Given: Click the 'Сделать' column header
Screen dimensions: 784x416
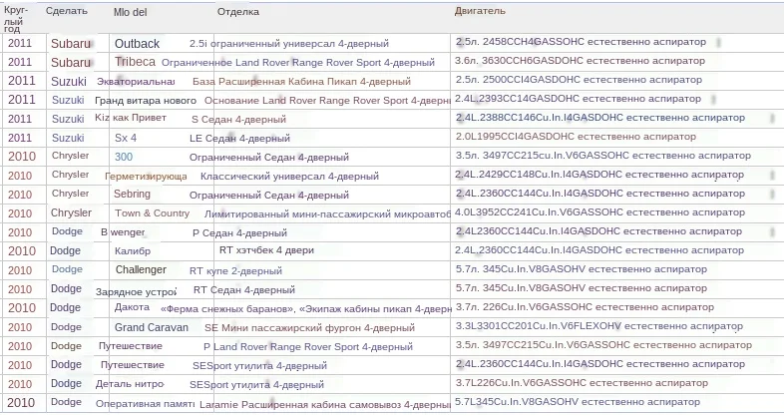Looking at the screenshot, I should pyautogui.click(x=67, y=11).
